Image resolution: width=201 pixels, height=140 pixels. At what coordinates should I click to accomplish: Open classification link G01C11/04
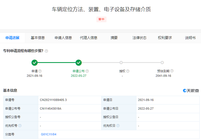[x=49, y=134]
